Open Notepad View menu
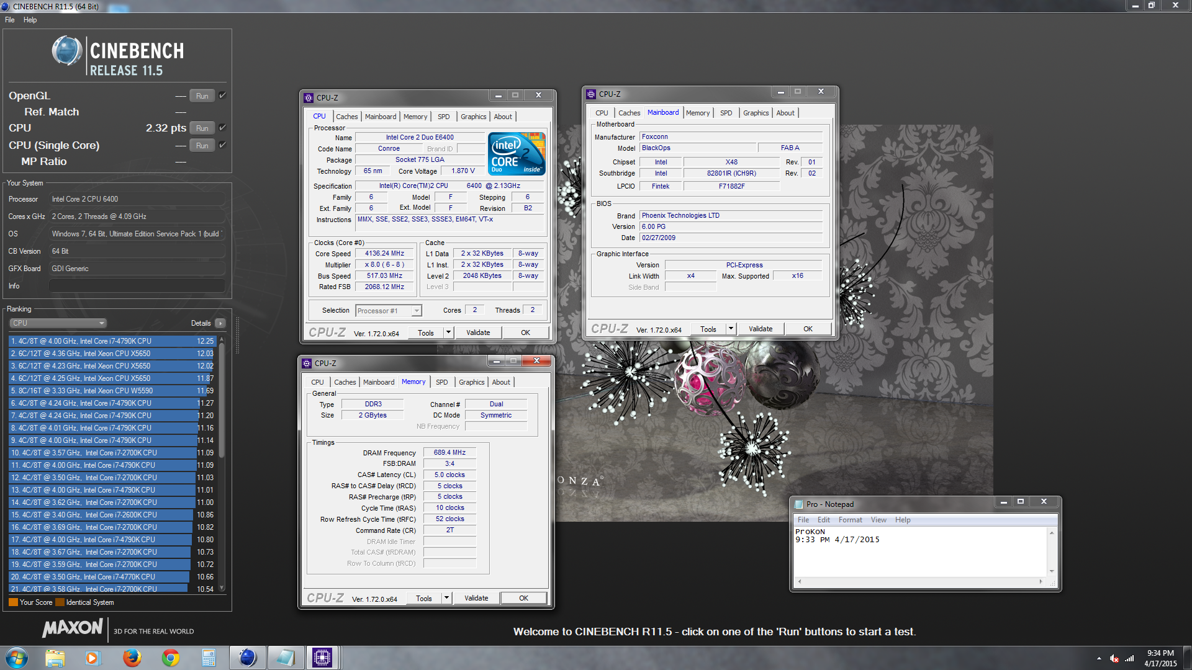1192x670 pixels. 878,520
